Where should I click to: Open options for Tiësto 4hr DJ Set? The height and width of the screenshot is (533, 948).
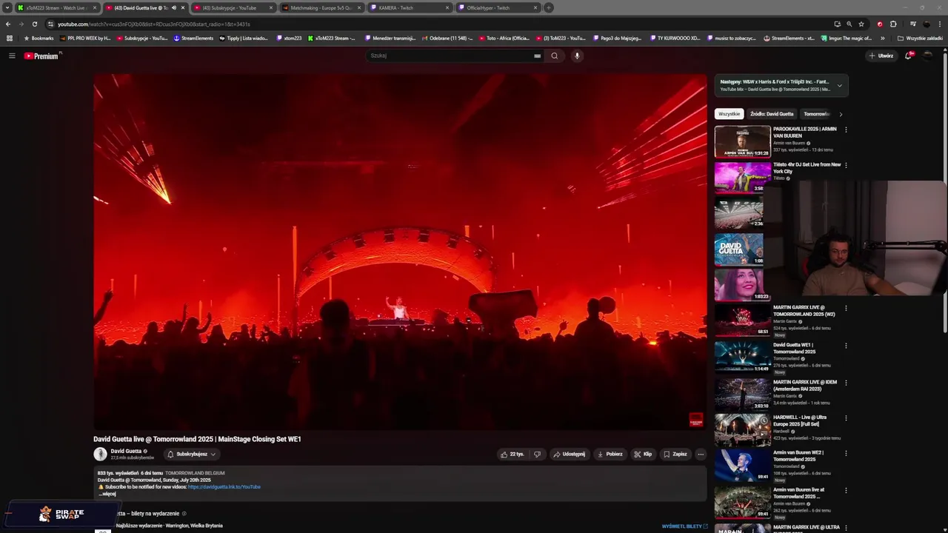tap(846, 165)
